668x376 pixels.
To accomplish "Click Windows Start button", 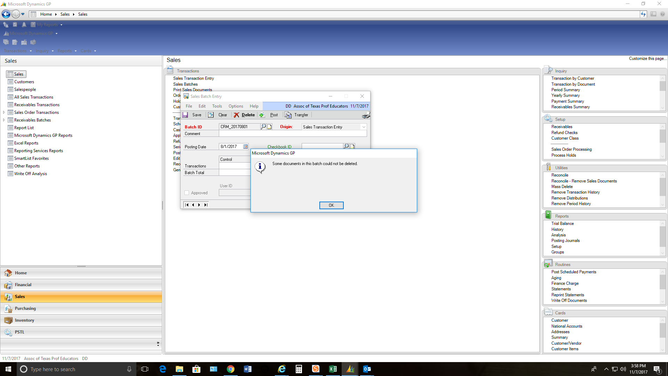I will (x=8, y=369).
